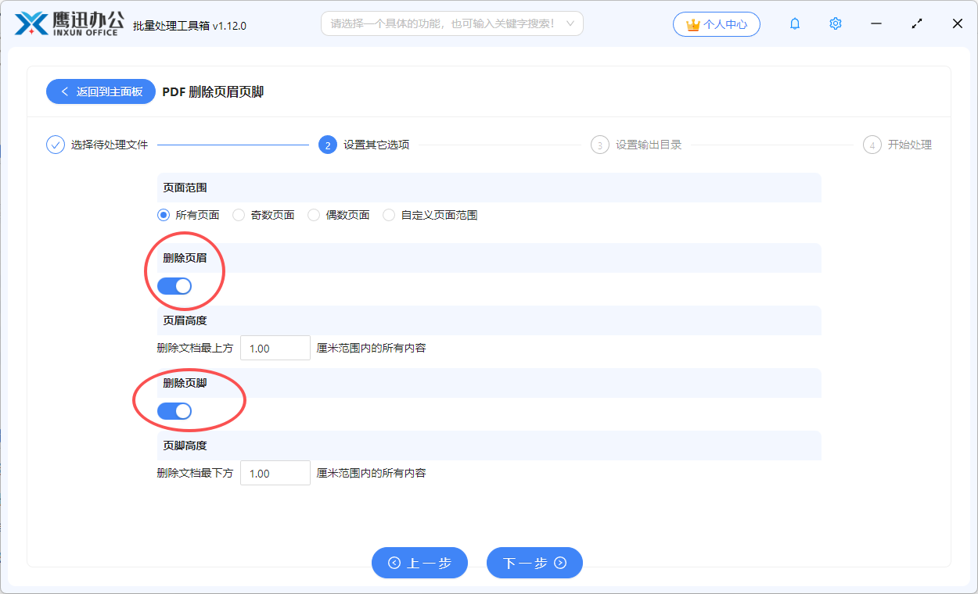
Task: Click the step 2 circle indicator
Action: point(328,145)
